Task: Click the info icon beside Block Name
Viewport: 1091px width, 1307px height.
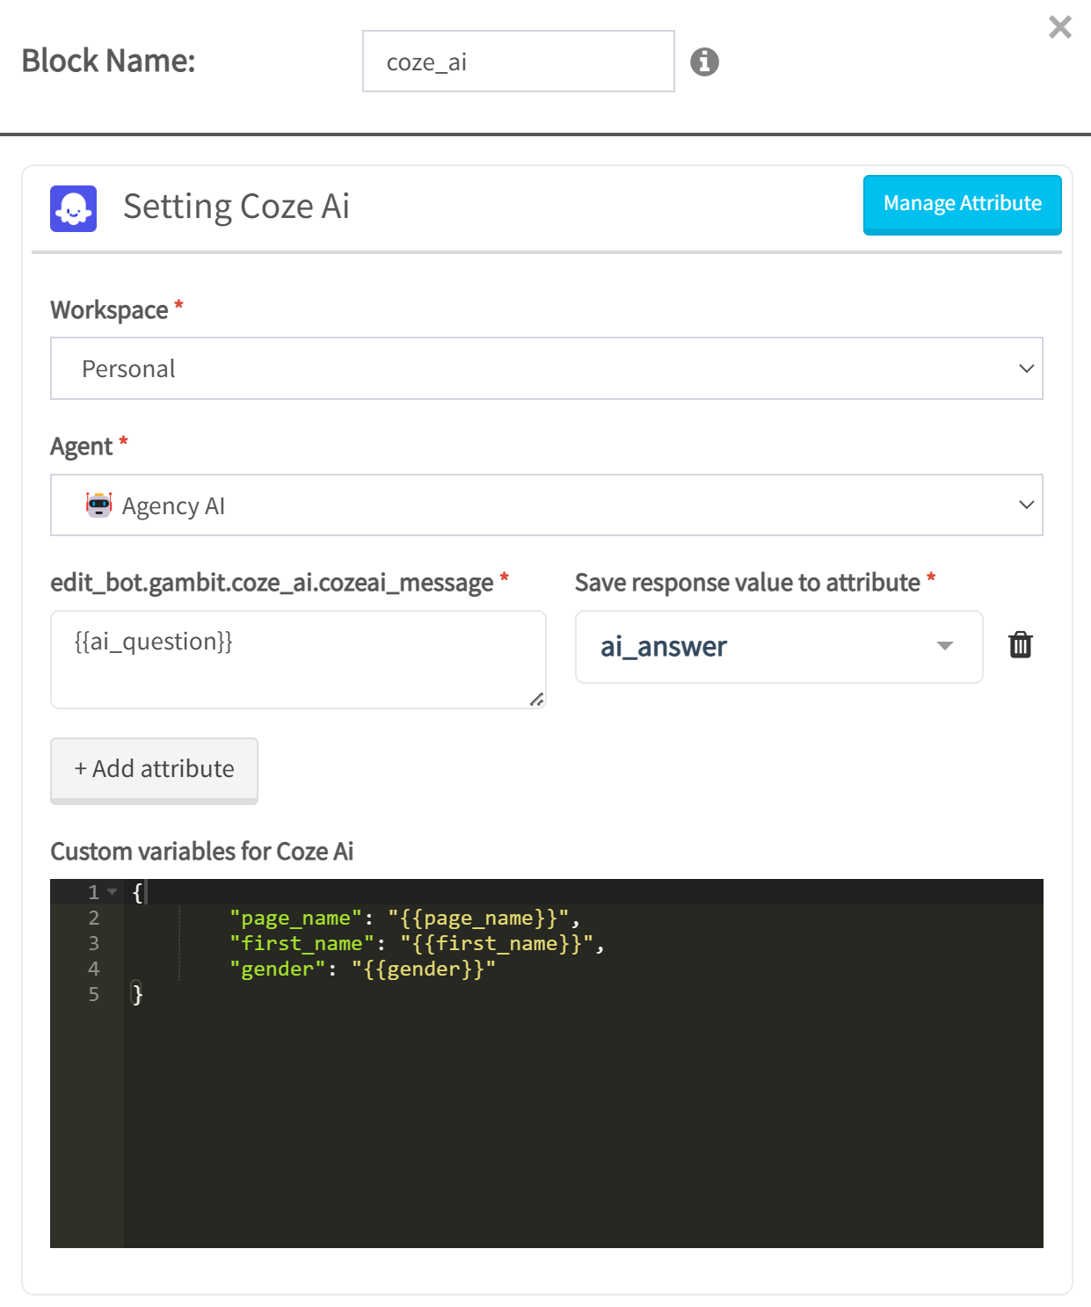Action: pos(704,62)
